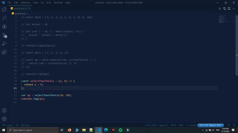Viewport: 238px width, 133px height.
Task: Open the Edit menu
Action: click(16, 3)
